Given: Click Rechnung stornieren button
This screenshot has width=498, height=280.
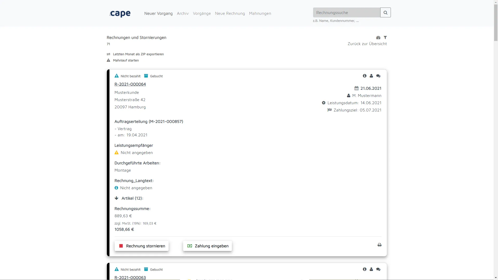Looking at the screenshot, I should tap(142, 246).
